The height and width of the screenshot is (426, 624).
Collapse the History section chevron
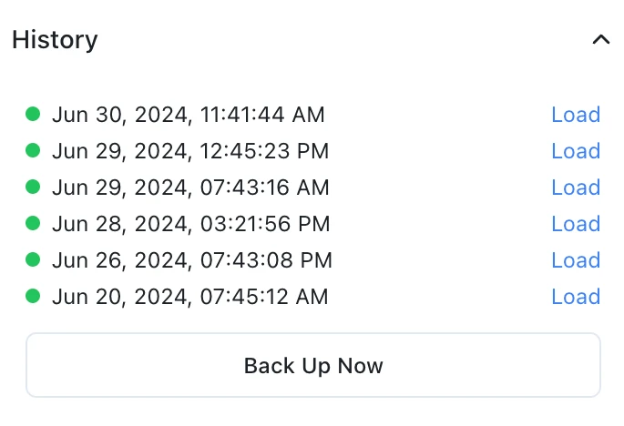[x=600, y=40]
